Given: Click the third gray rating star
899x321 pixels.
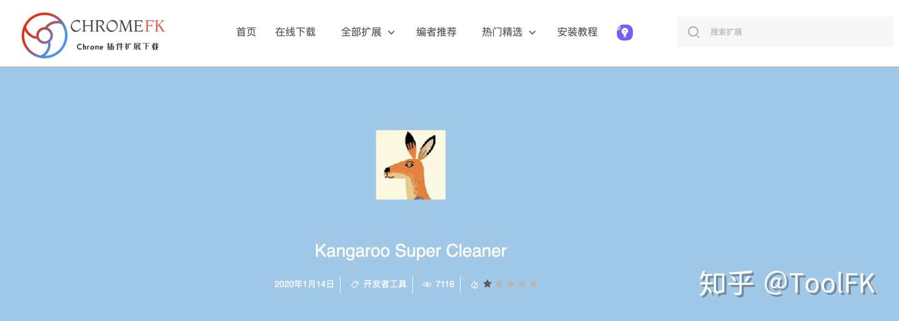Looking at the screenshot, I should 511,284.
